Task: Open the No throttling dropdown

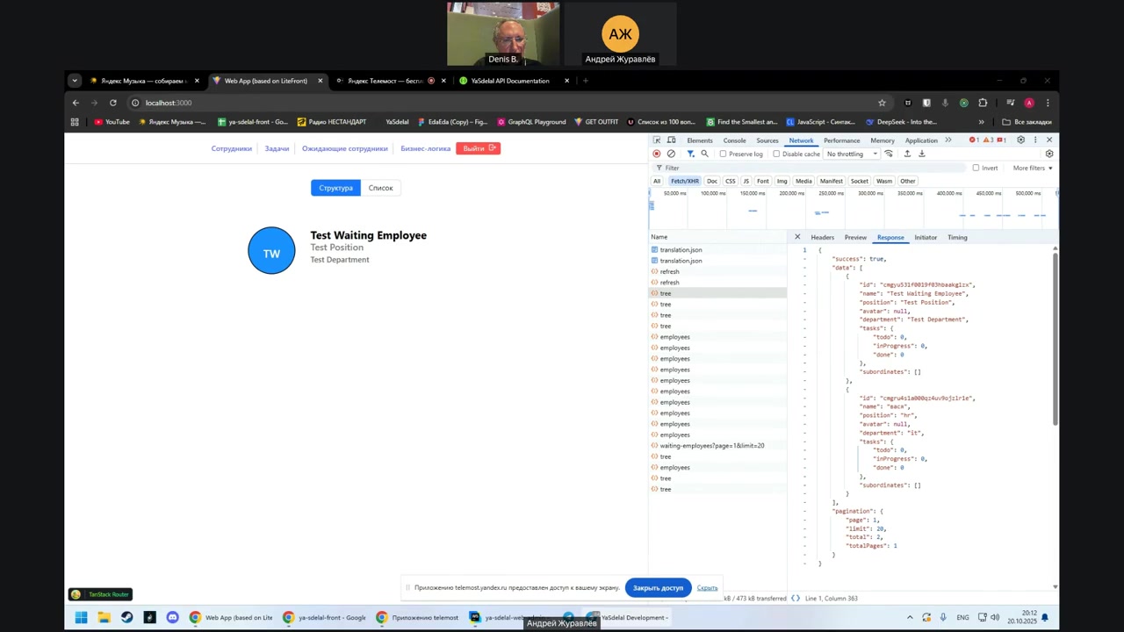Action: [x=851, y=154]
